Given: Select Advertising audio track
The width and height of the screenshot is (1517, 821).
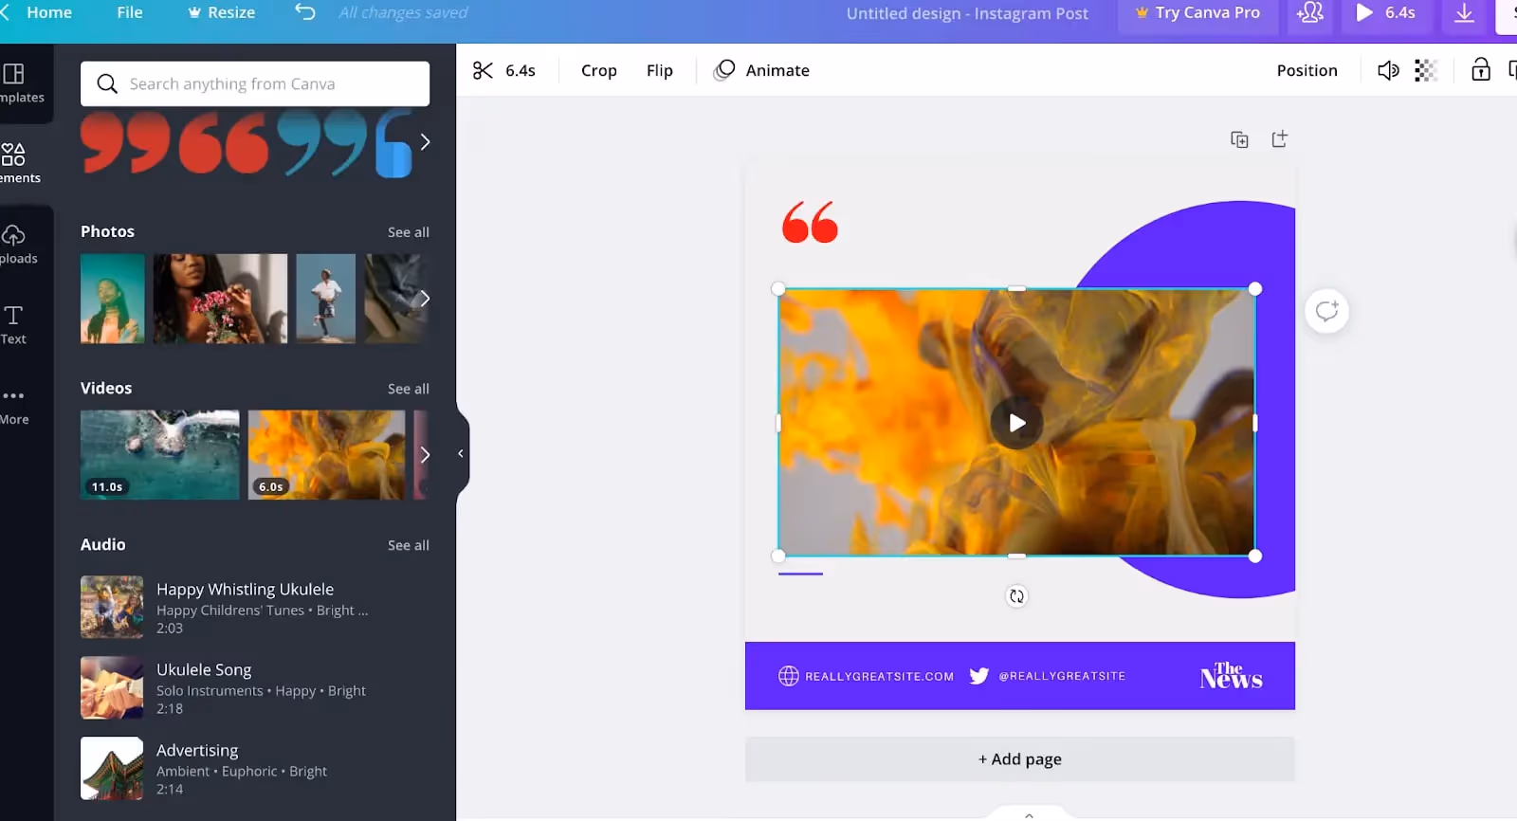Looking at the screenshot, I should 255,769.
